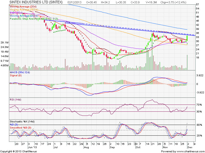Viewport: 205px width, 153px height.
Task: Click the O=30.45 open price value
Action: 91,2
